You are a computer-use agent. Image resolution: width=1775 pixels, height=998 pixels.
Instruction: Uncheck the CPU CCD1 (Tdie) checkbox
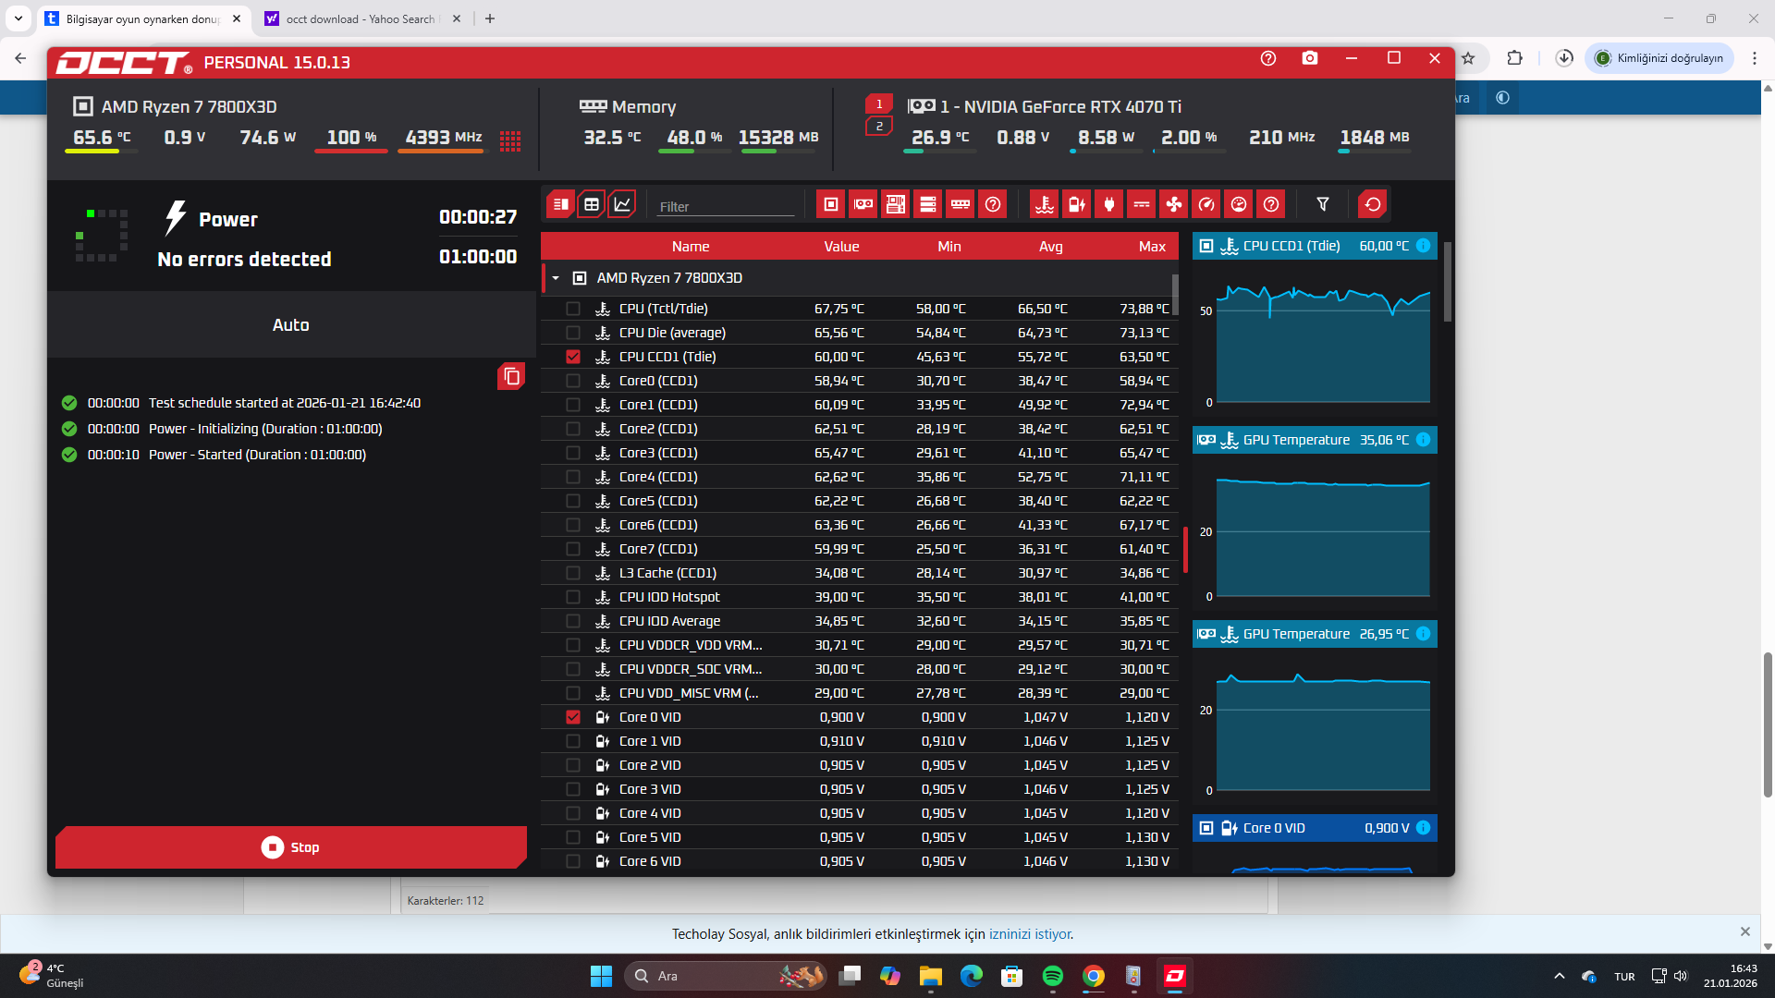point(573,357)
